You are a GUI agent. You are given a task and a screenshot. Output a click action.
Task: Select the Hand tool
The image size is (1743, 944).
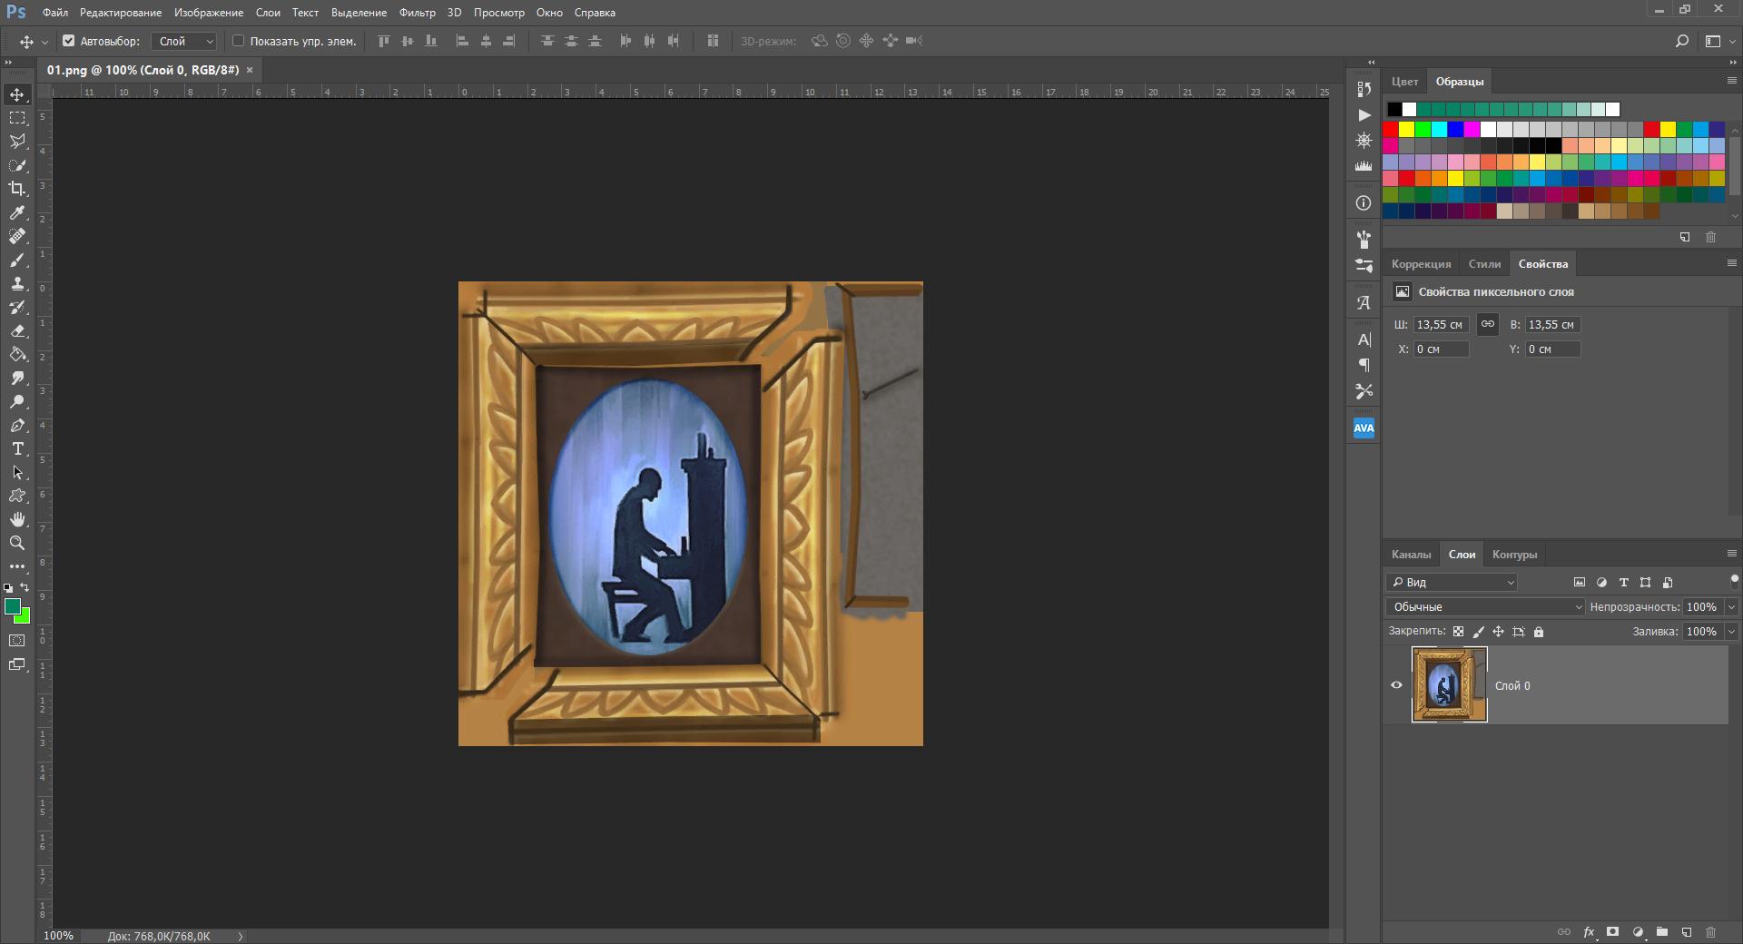[17, 519]
